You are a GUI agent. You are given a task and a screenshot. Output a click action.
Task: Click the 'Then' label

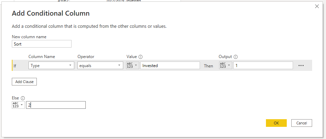click(208, 66)
